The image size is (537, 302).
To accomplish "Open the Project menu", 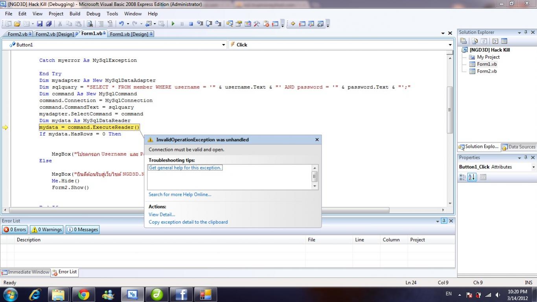I will [x=56, y=13].
